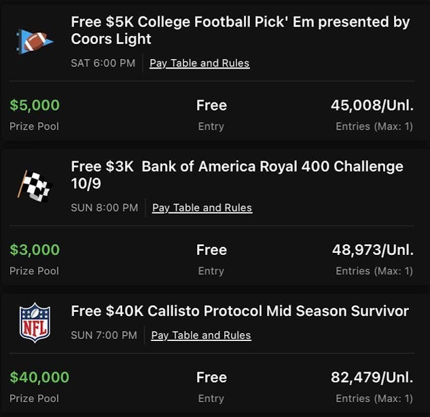Select the Callisto Protocol Mid Season Survivor title

coord(240,311)
